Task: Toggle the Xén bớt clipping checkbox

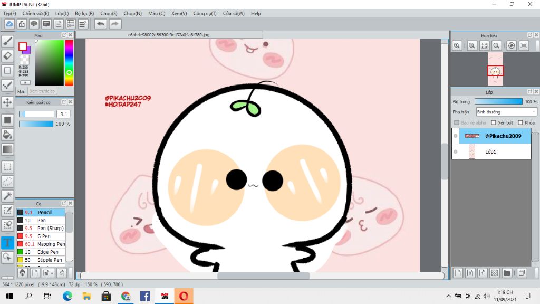Action: click(494, 122)
